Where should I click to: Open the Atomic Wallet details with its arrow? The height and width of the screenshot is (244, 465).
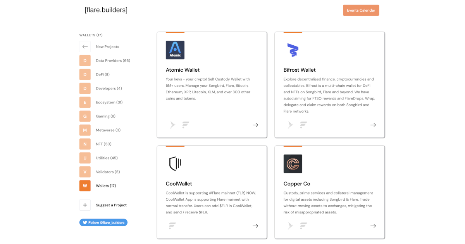click(x=255, y=125)
